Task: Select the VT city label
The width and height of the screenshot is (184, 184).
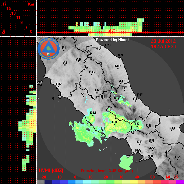Action: [x=84, y=94]
